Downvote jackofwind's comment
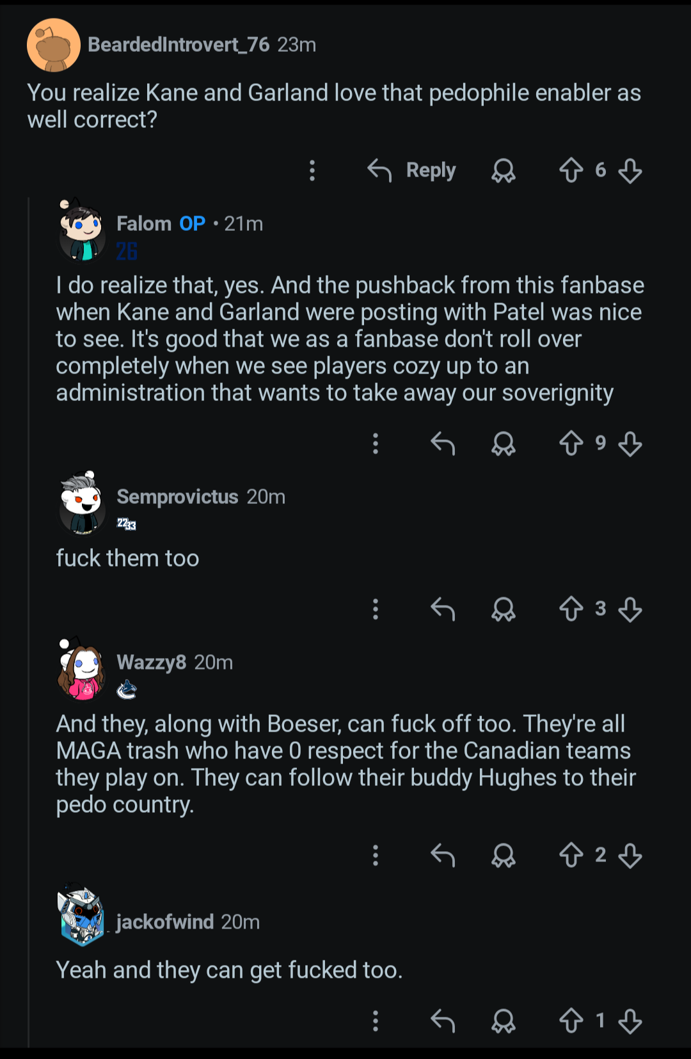Screen dimensions: 691x1059 tap(630, 1021)
